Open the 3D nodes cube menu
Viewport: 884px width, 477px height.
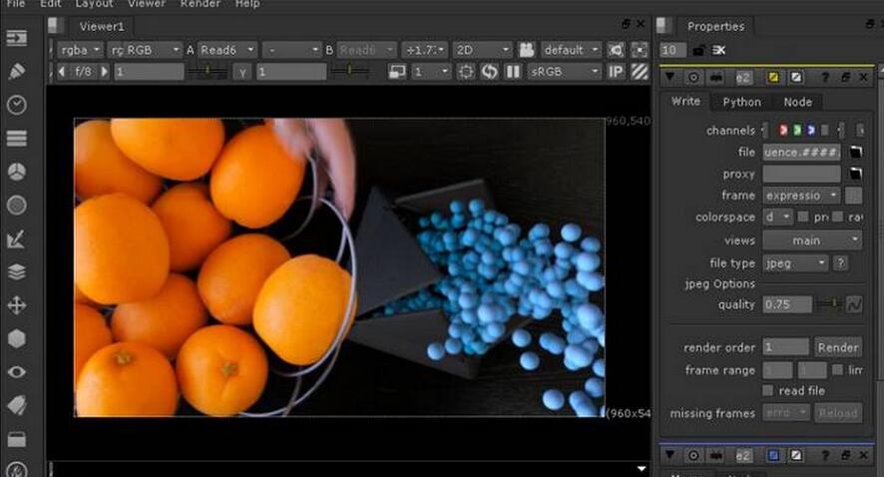coord(17,338)
